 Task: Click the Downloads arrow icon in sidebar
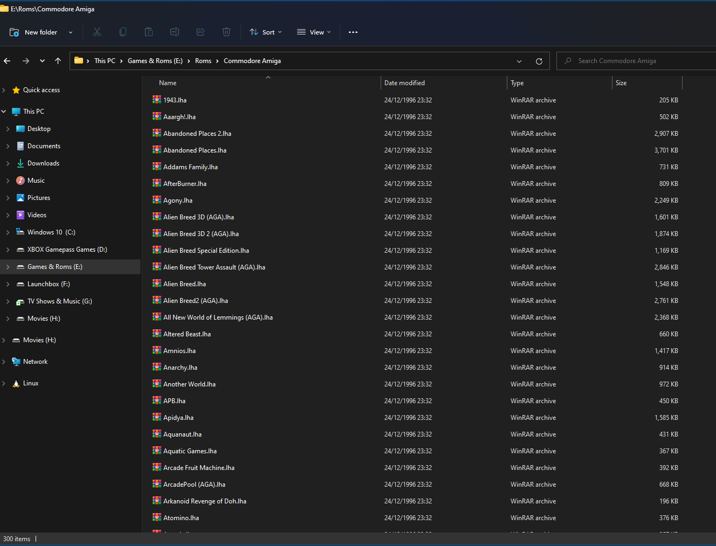[x=20, y=163]
